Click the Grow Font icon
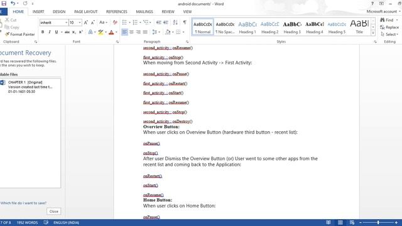 pyautogui.click(x=86, y=23)
